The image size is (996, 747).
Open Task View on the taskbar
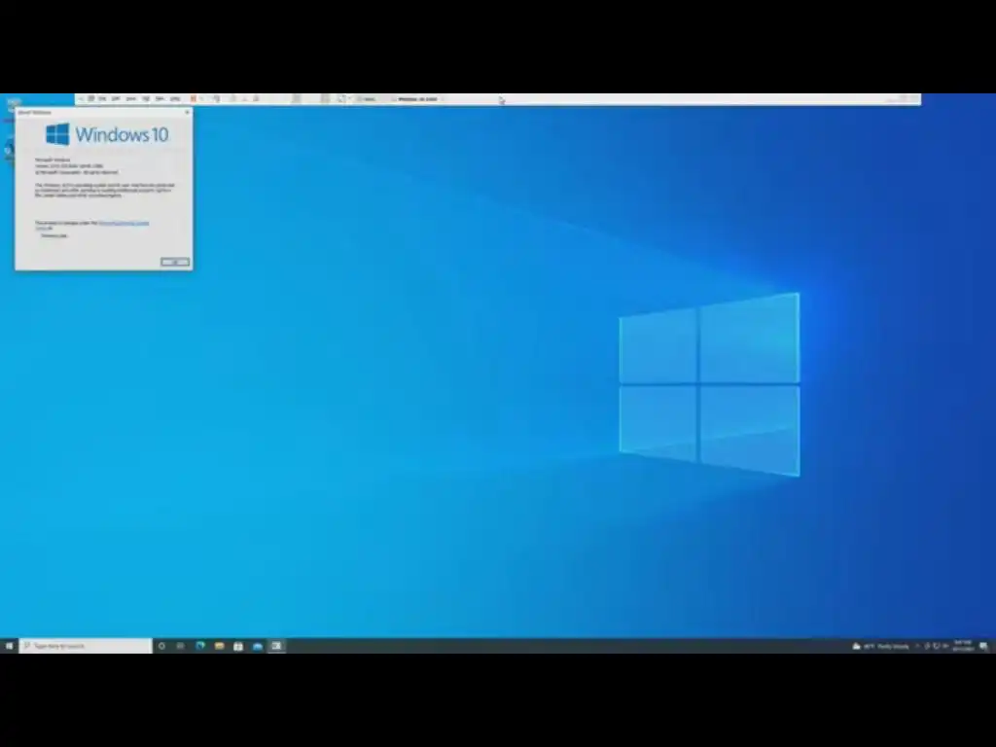pyautogui.click(x=180, y=646)
